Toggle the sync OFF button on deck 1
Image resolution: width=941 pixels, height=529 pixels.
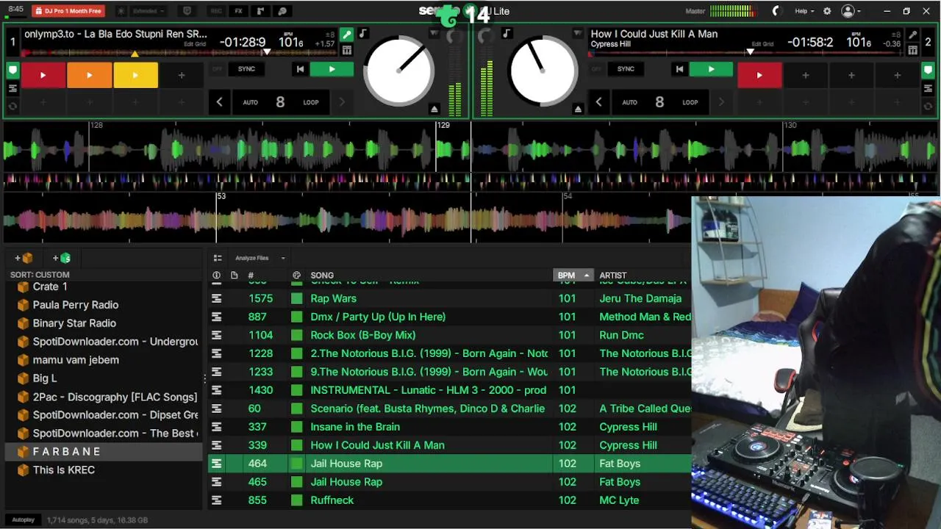(217, 69)
